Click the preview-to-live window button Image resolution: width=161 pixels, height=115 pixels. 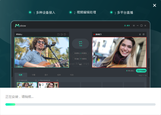coord(80,53)
